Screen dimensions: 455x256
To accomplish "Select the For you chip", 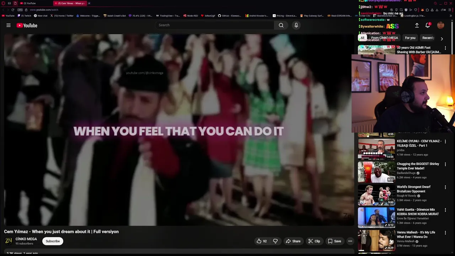I will click(410, 38).
